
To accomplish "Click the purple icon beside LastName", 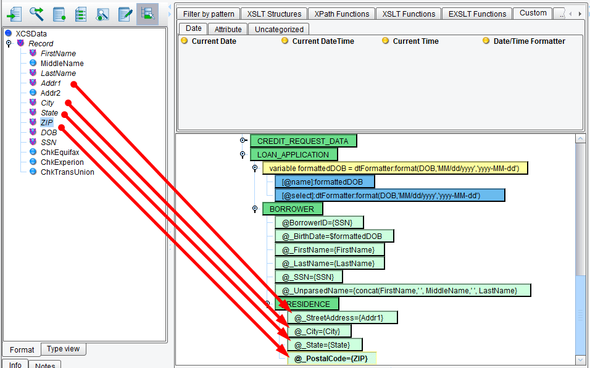I will click(33, 73).
